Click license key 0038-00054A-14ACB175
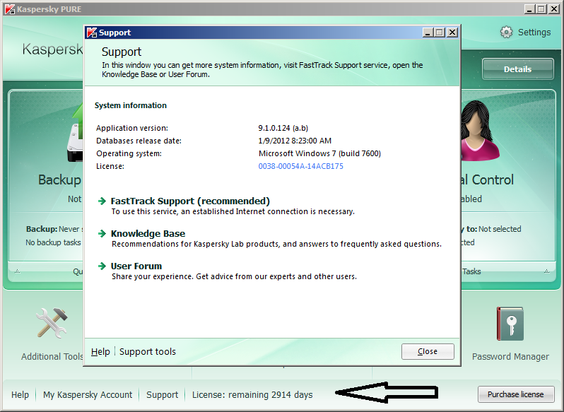The width and height of the screenshot is (564, 412). (300, 166)
